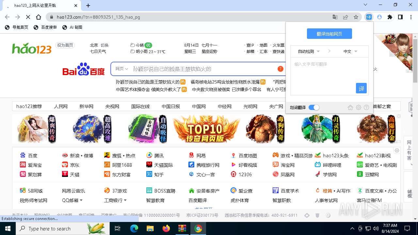The image size is (418, 235).
Task: Open a new browser tab
Action: click(x=88, y=6)
